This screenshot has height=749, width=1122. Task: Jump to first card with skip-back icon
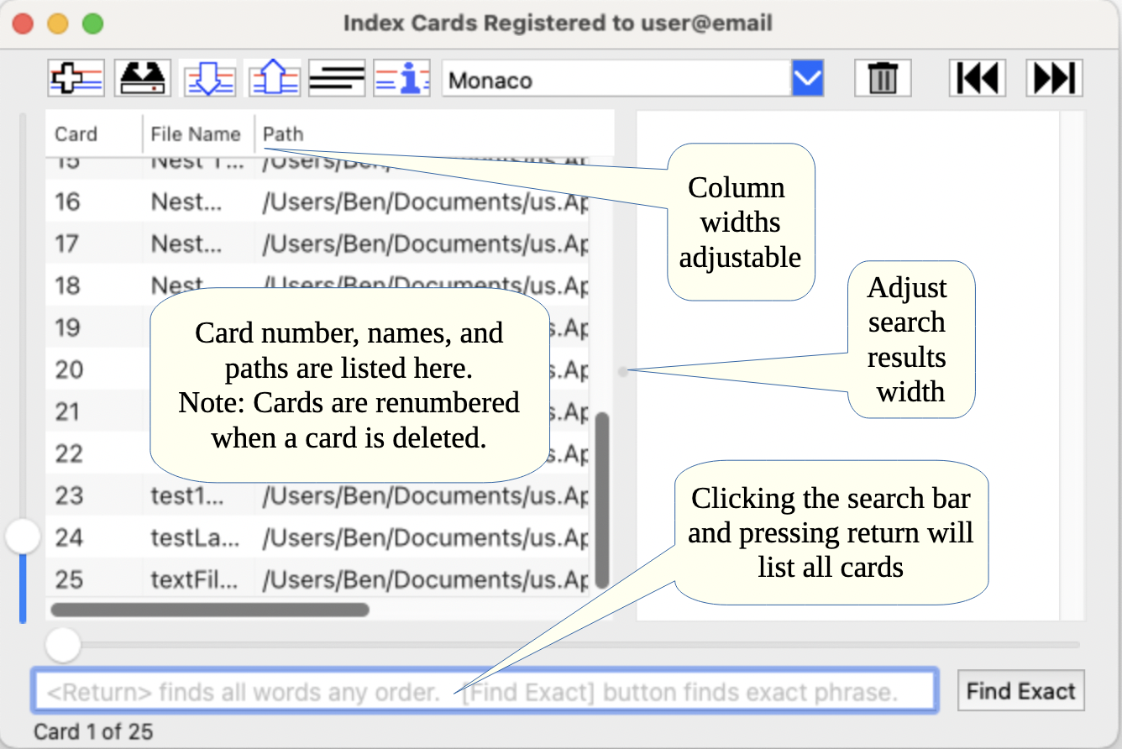point(978,79)
